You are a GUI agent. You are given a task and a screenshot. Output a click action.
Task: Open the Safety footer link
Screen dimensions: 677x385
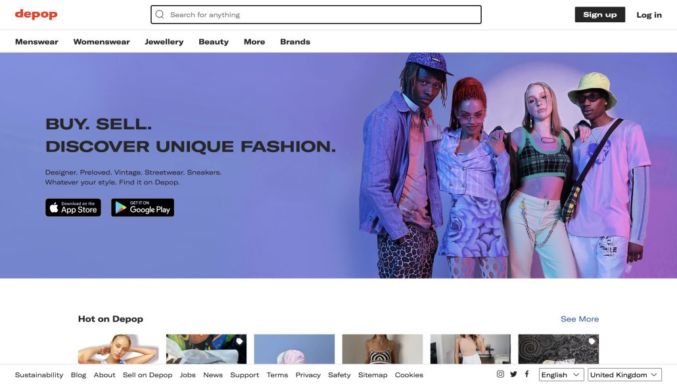[339, 375]
